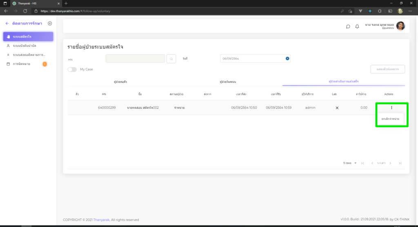Click the Thanyarak link in footer

(x=102, y=220)
